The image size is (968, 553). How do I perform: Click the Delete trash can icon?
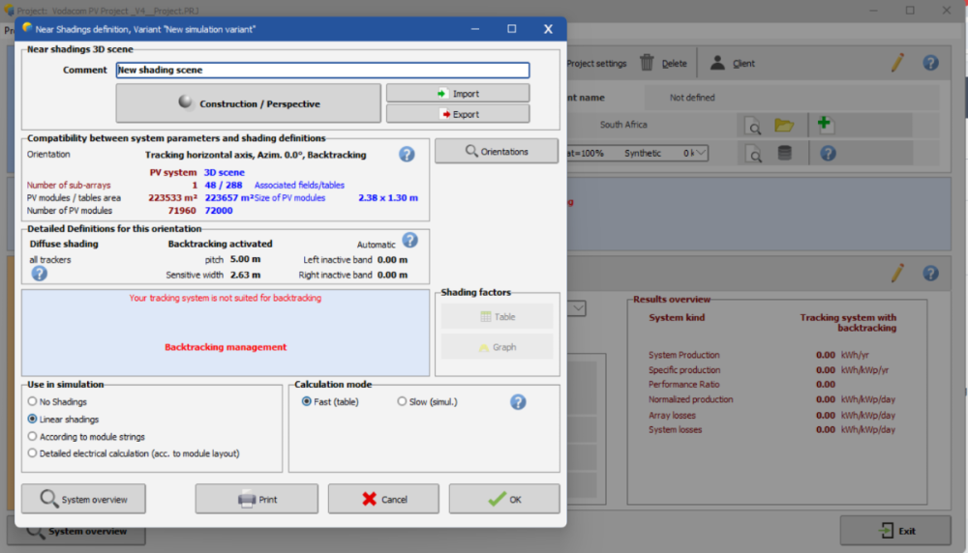[x=647, y=64]
